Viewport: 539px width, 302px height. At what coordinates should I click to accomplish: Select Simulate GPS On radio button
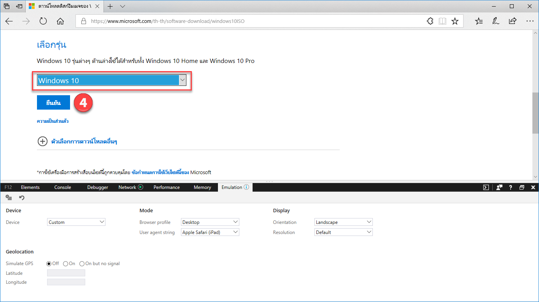point(65,264)
